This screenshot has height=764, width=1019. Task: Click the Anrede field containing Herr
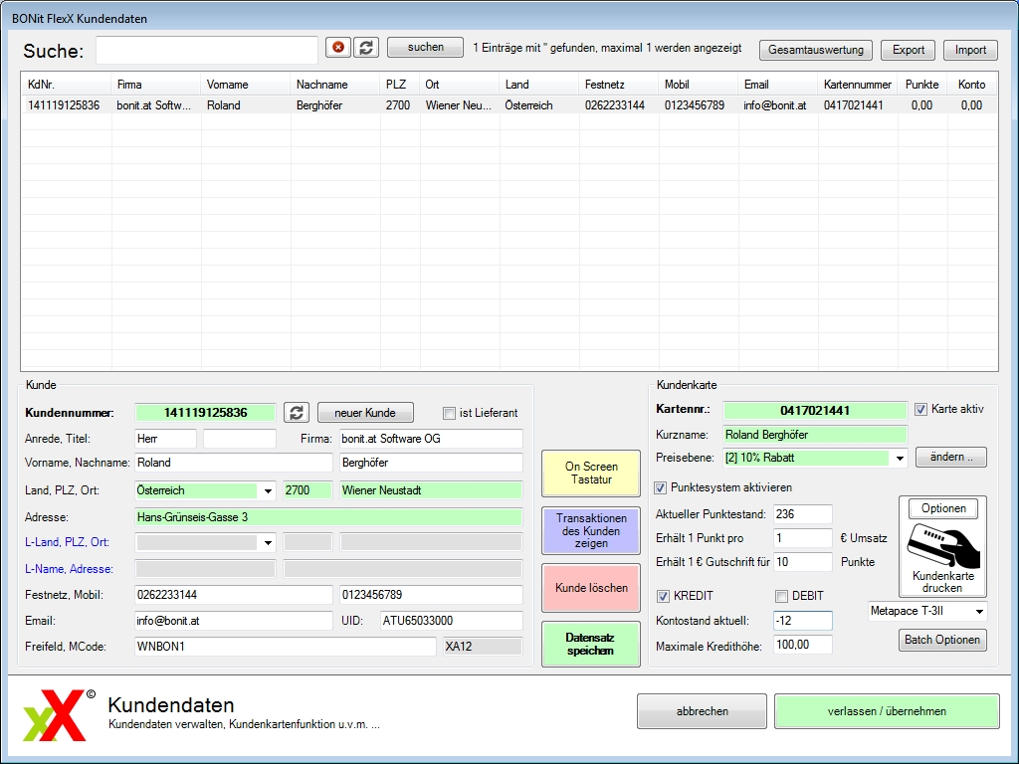[166, 439]
